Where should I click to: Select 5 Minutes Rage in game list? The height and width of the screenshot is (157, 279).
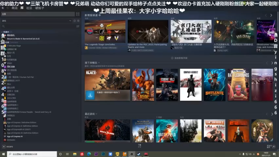tap(14, 46)
